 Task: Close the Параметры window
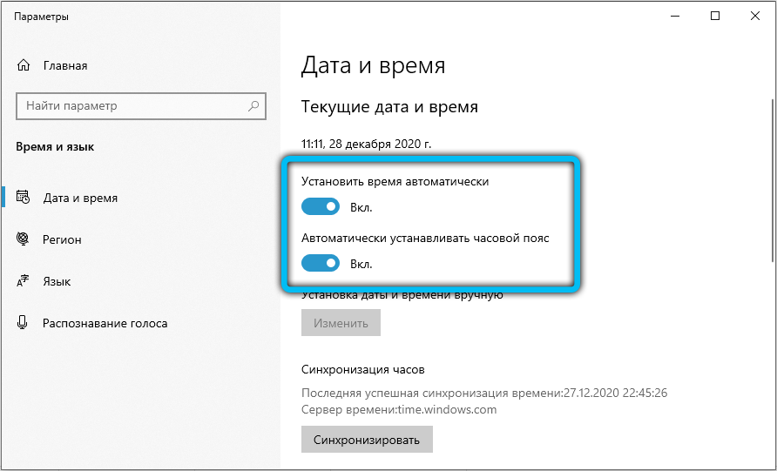pos(755,16)
